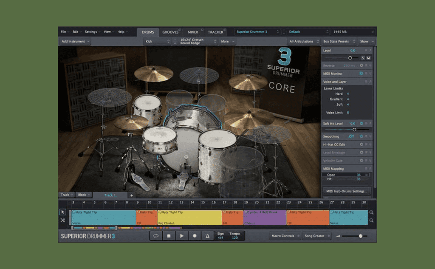Expand the Hi-Hat CC Edit section

click(370, 144)
